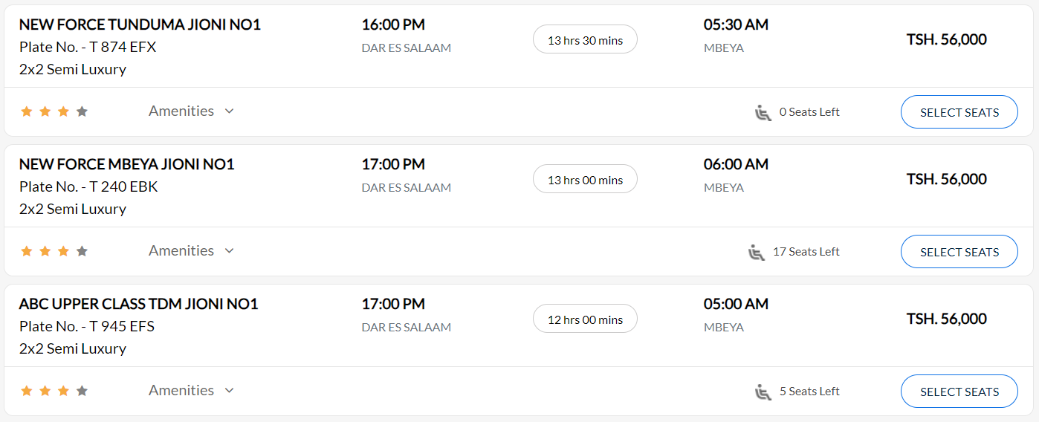Click the Plate No. T 945 EFS text
The height and width of the screenshot is (422, 1039).
click(x=87, y=326)
